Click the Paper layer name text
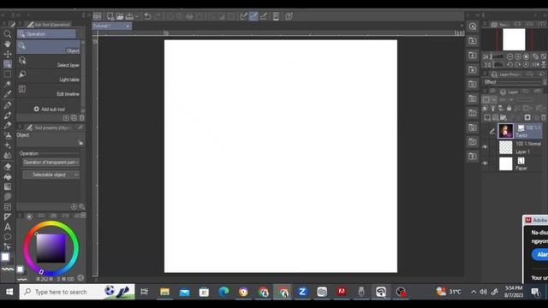Screen dimensions: 548x308 point(521,169)
